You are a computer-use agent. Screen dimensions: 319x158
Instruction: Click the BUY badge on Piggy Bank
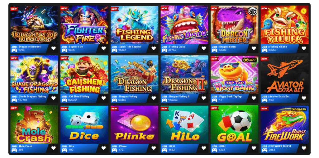[x=249, y=60]
